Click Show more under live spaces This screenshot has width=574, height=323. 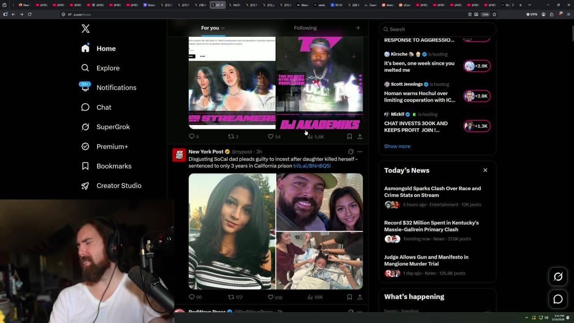coord(397,146)
